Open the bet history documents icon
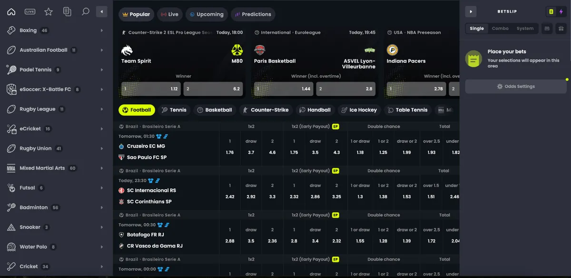The width and height of the screenshot is (571, 278). coord(67,12)
